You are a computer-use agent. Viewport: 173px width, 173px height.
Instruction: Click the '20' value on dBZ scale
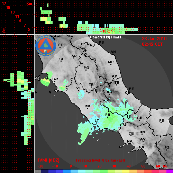[100, 166]
